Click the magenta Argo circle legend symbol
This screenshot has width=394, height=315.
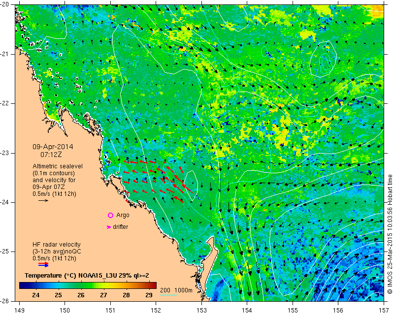[x=110, y=215]
